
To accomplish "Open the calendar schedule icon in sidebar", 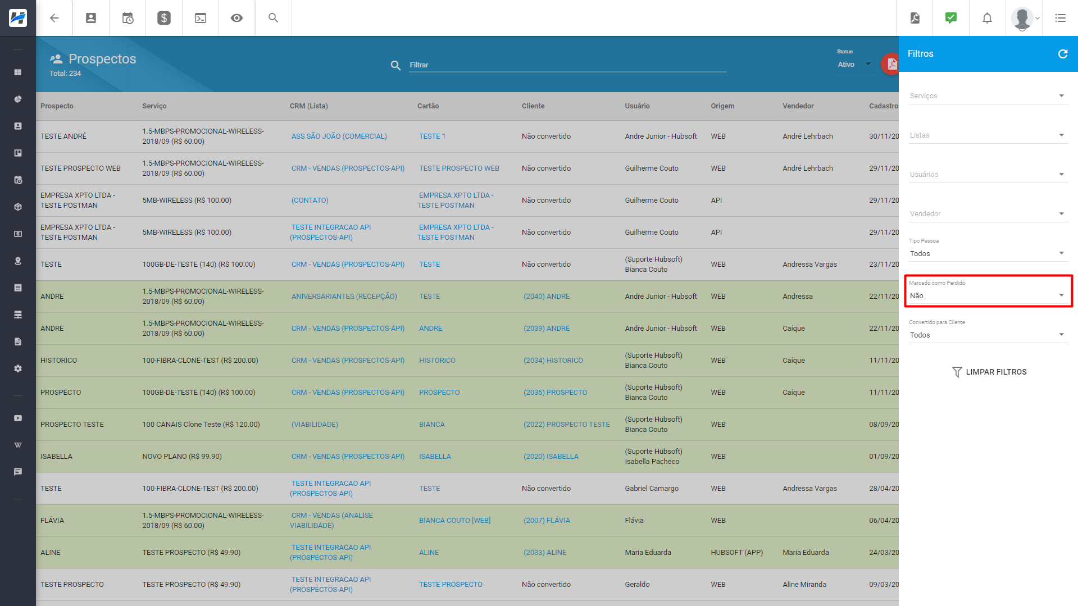I will (18, 180).
